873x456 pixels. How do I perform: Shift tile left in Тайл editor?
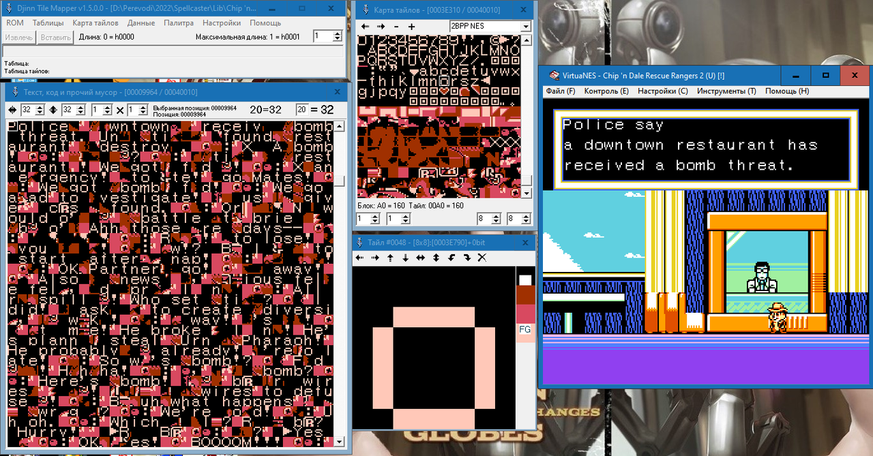click(x=359, y=258)
